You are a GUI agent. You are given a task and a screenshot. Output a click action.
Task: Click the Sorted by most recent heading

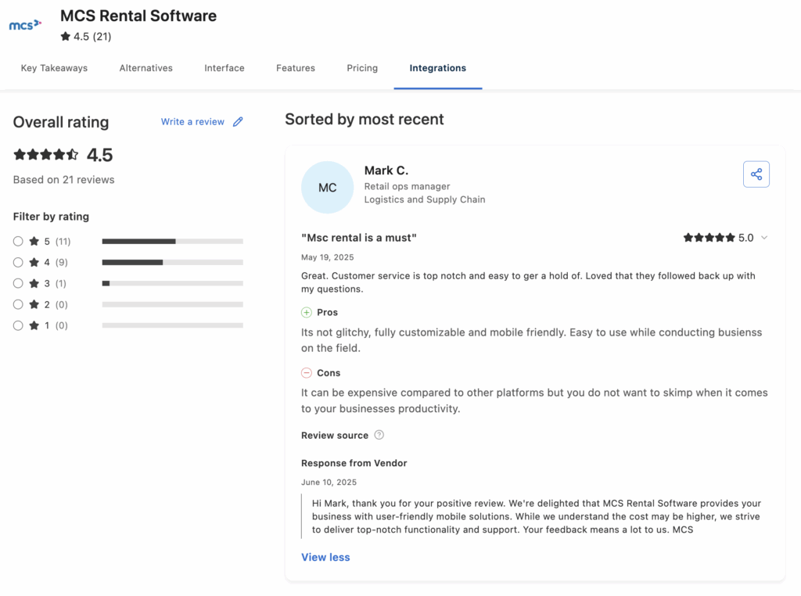tap(365, 119)
